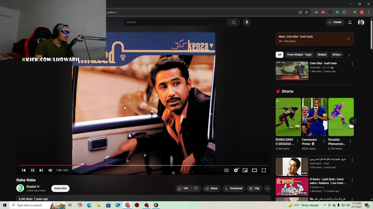
Task: Bookmark this page with star icon
Action: pyautogui.click(x=307, y=12)
